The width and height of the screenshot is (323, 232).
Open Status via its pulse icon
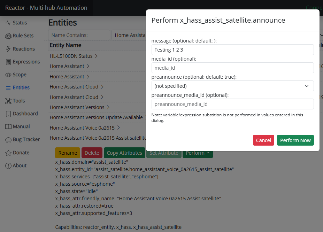click(8, 23)
